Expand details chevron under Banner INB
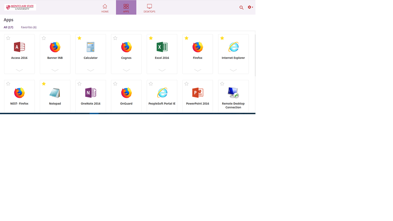Image resolution: width=393 pixels, height=221 pixels. [x=55, y=70]
